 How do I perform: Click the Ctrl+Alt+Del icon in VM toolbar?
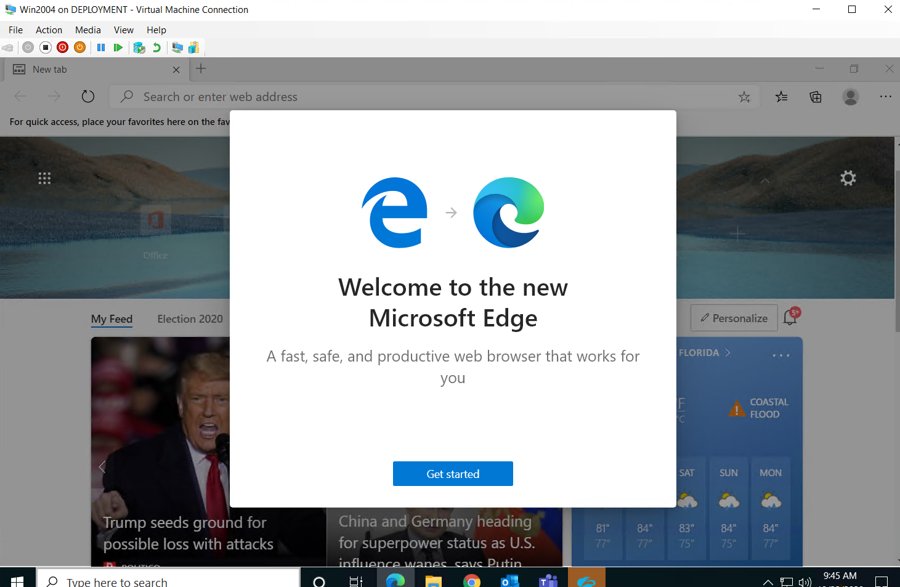(8, 47)
